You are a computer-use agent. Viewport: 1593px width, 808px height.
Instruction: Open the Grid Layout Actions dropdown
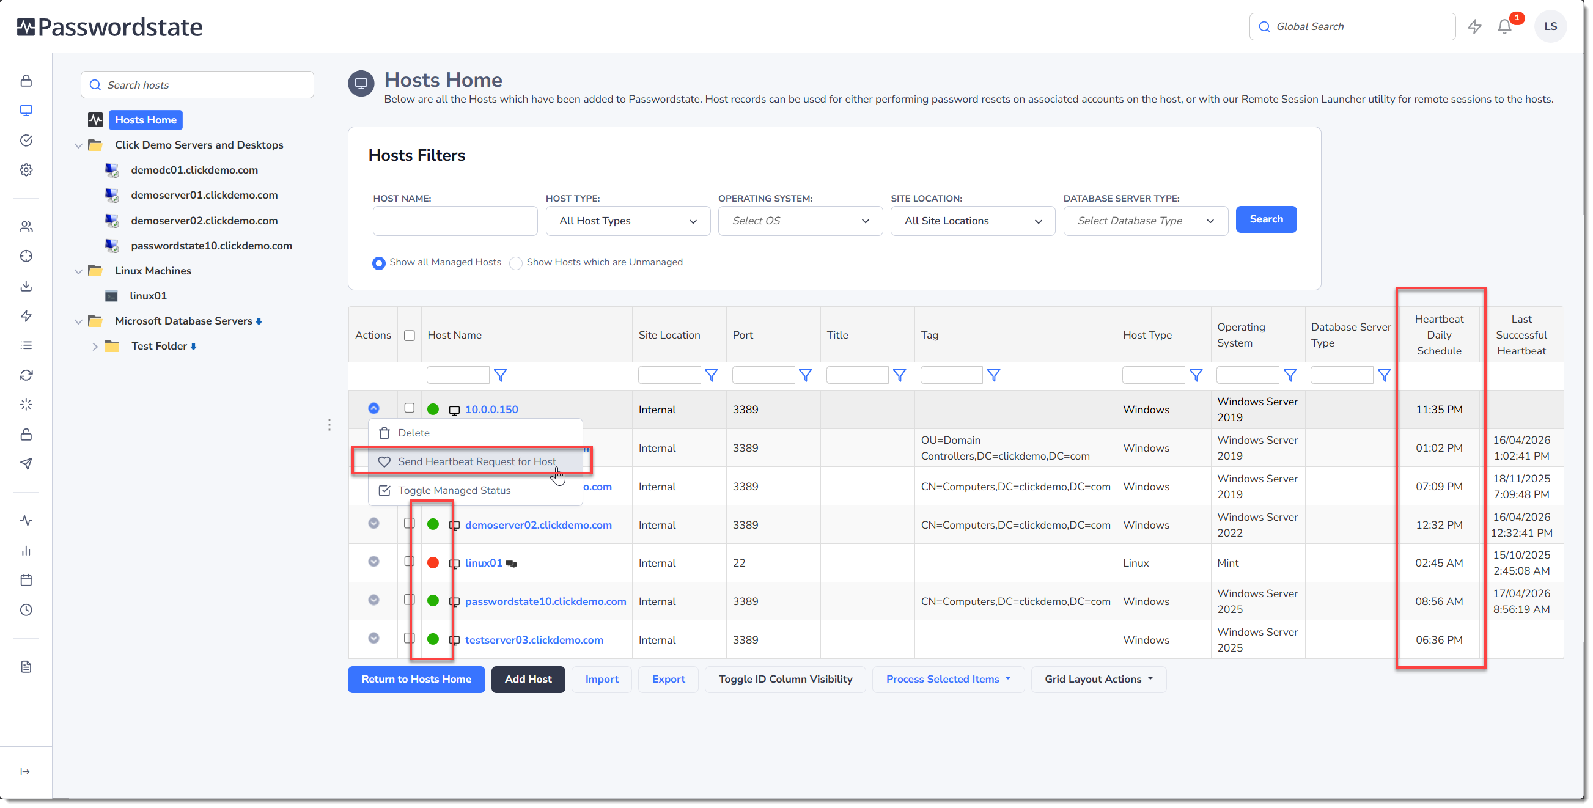point(1099,680)
